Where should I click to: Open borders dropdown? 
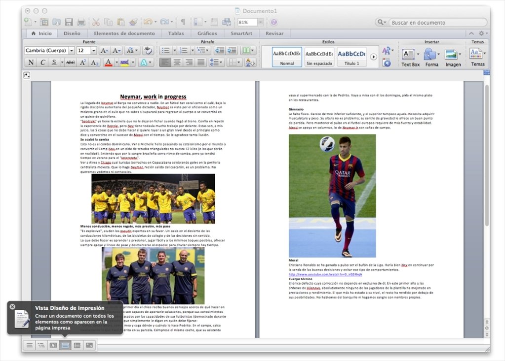point(234,63)
